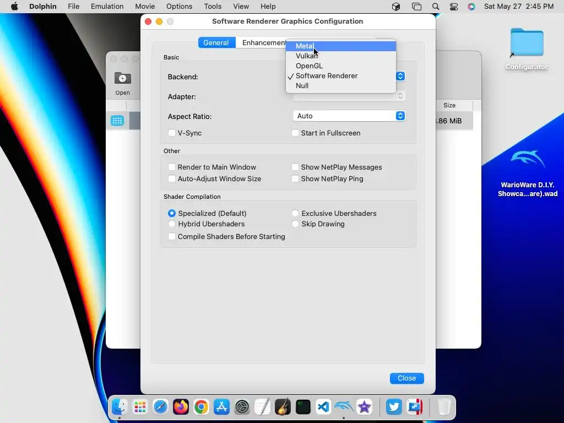Select Specialized (Default) shader compilation
Screen dimensions: 564x423
pos(172,213)
